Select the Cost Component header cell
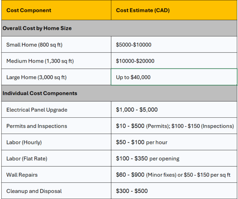238x199 pixels. click(56, 10)
